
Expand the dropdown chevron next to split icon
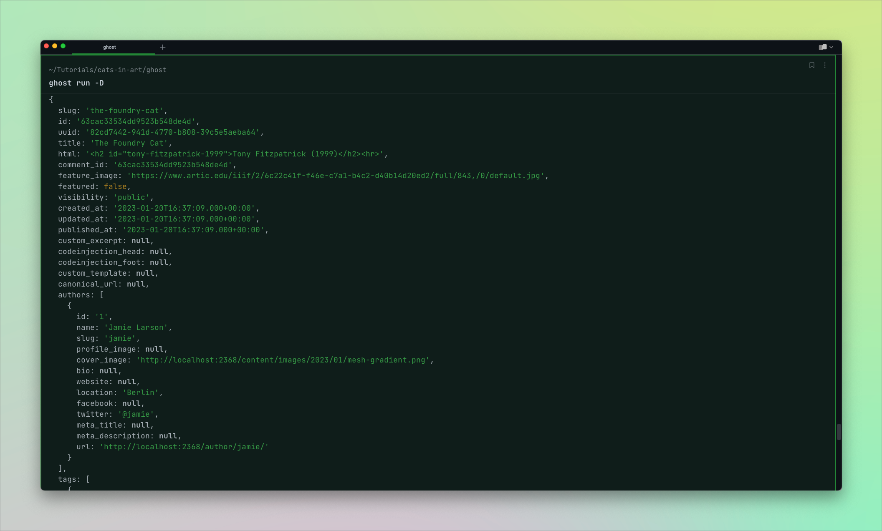tap(832, 47)
